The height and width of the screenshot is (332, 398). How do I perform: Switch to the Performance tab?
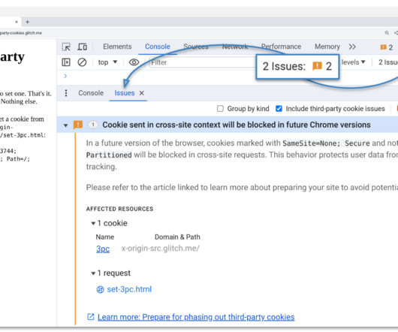[x=281, y=47]
